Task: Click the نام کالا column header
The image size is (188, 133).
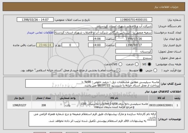Action: 114,98
